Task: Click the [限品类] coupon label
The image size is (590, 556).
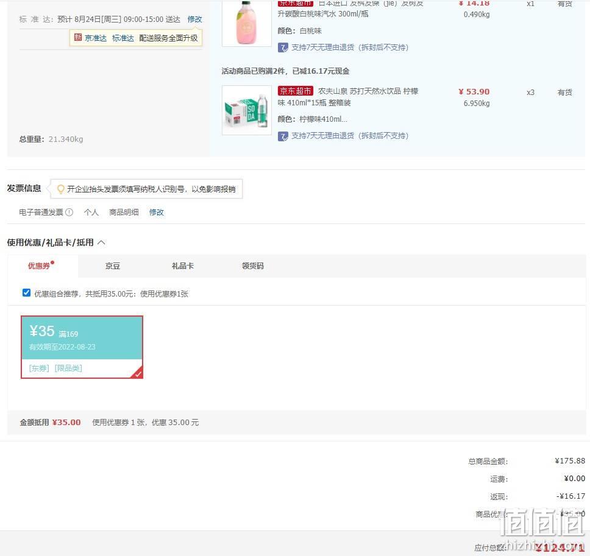Action: [x=68, y=368]
